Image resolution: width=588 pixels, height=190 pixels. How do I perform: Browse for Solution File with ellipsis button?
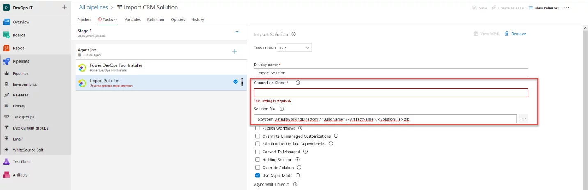(523, 119)
